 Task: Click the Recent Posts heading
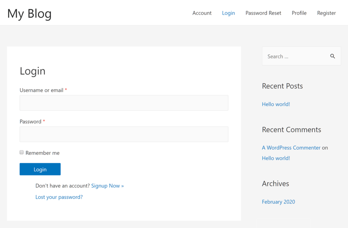[x=282, y=86]
